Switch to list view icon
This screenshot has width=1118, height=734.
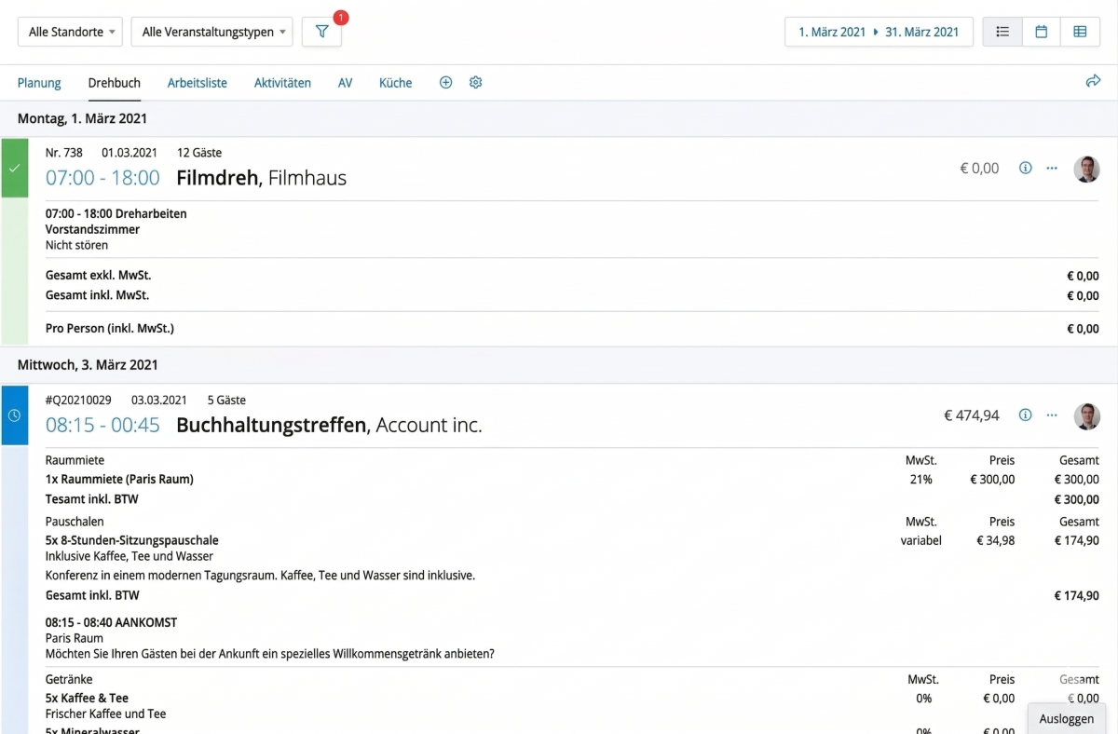coord(1002,32)
